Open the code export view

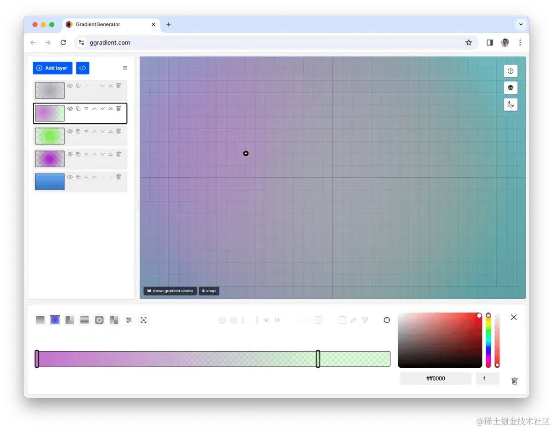82,68
